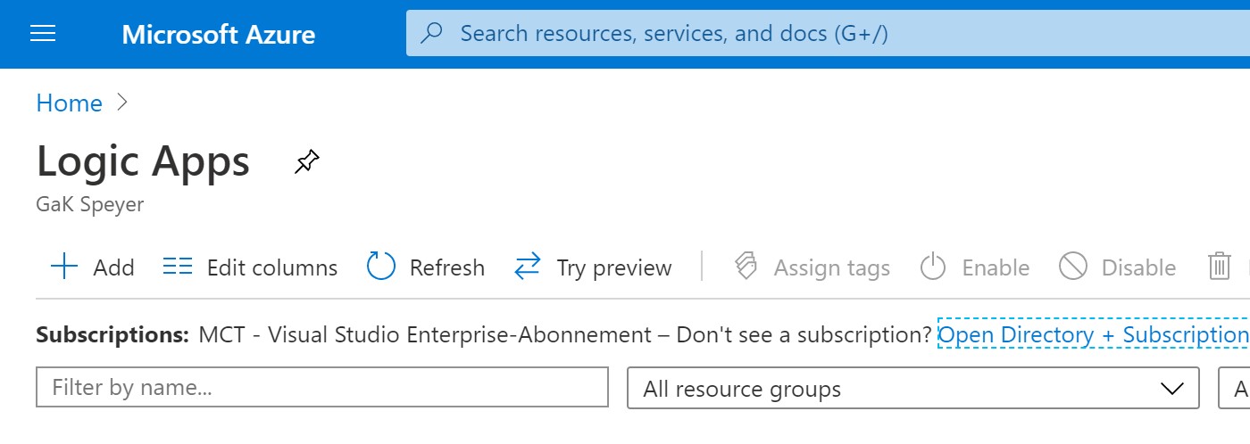Click the Assign tags icon
1250x444 pixels.
[746, 267]
